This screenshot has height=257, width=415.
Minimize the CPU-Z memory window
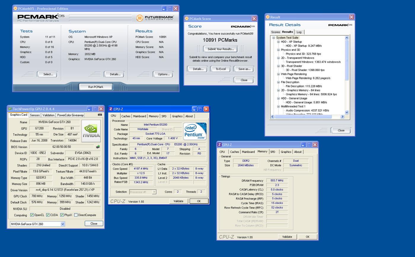[x=303, y=145]
